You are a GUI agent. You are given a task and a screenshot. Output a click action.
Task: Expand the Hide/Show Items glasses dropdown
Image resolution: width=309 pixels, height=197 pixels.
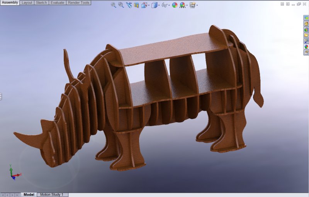pyautogui.click(x=169, y=5)
